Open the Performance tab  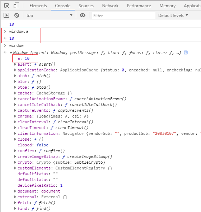[x=139, y=6]
